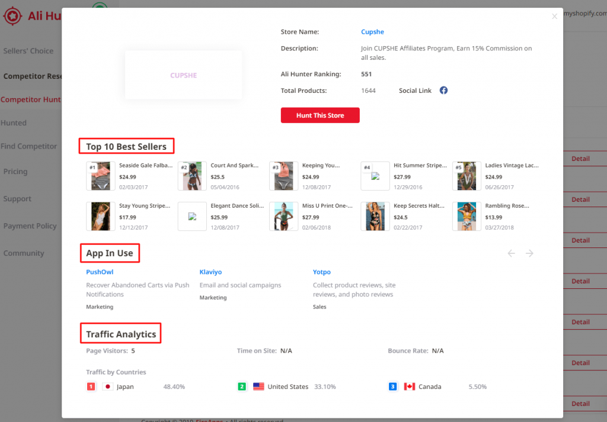Click the CUPSHE Affiliates Program description text
607x422 pixels.
point(446,53)
